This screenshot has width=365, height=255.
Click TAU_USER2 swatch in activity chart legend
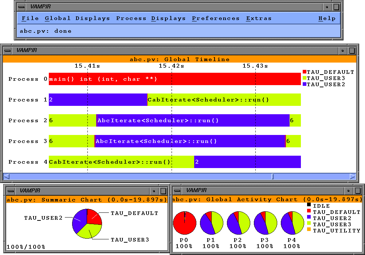pos(309,217)
